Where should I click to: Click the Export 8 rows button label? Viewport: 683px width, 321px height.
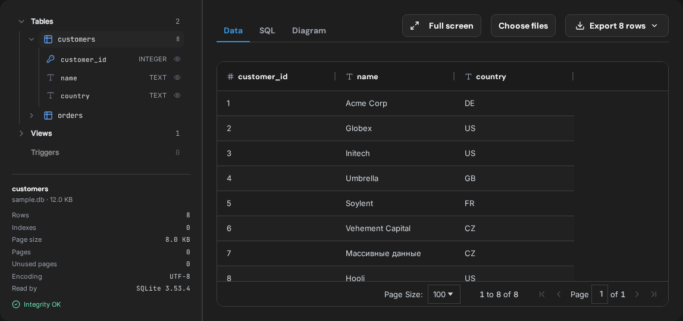[x=617, y=26]
